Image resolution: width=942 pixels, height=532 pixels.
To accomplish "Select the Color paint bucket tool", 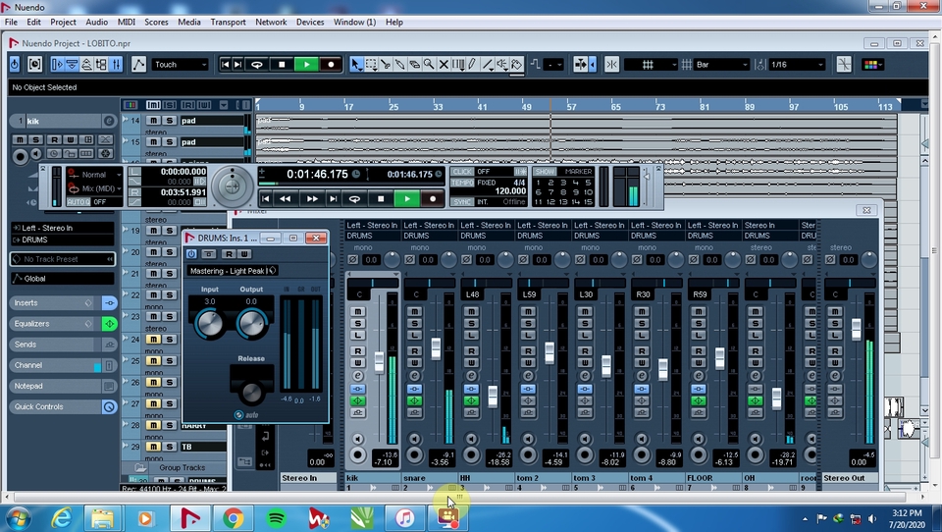I will pyautogui.click(x=517, y=65).
